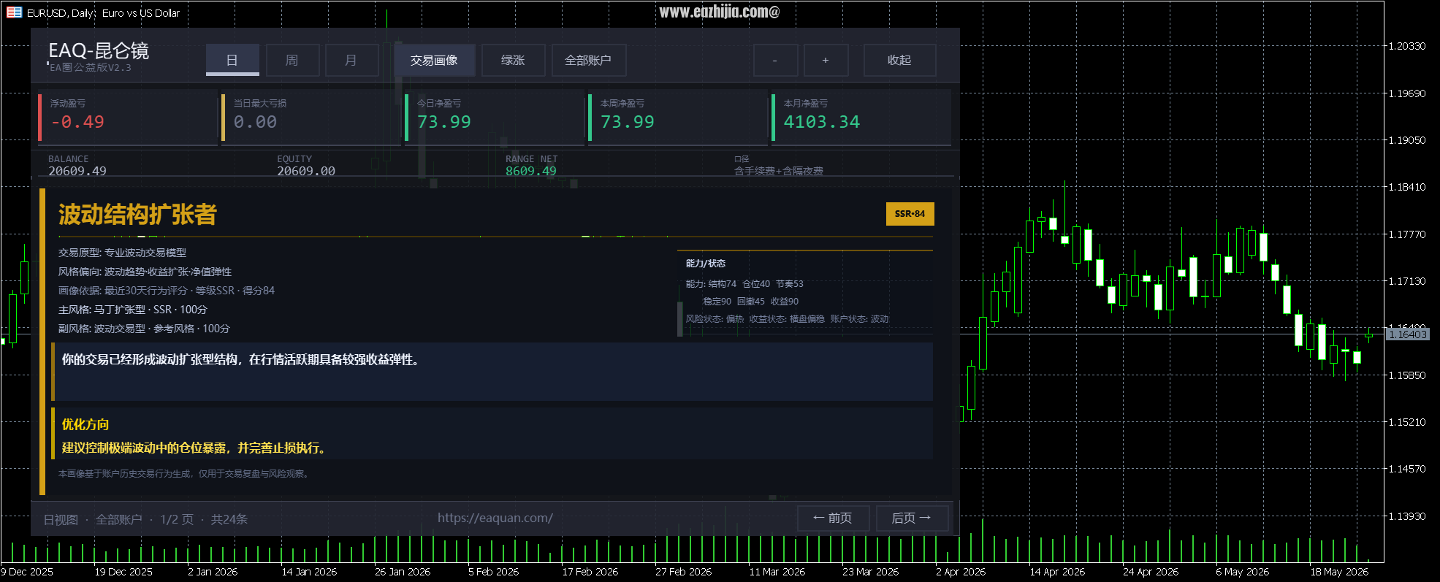
Task: Click the 副风格: 波动交易型 row
Action: [145, 329]
